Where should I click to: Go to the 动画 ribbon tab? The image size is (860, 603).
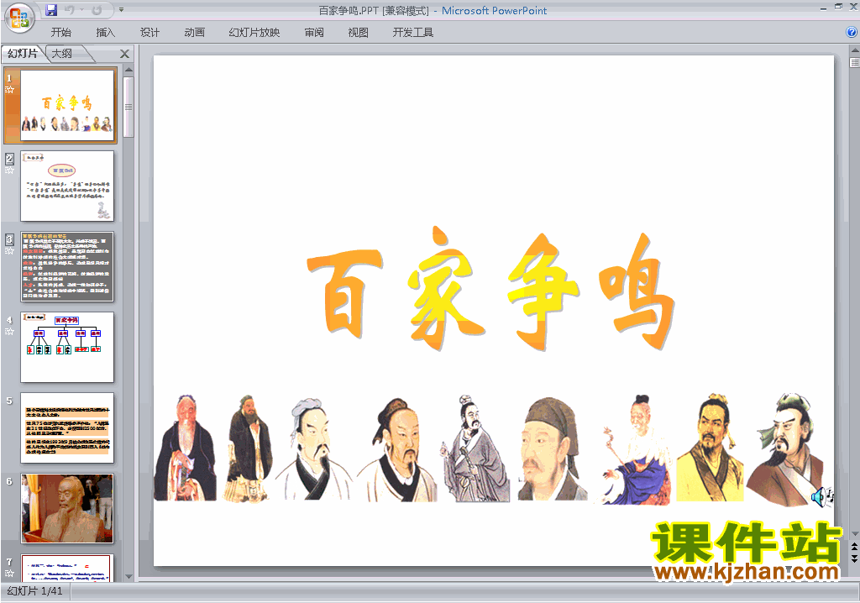point(195,33)
